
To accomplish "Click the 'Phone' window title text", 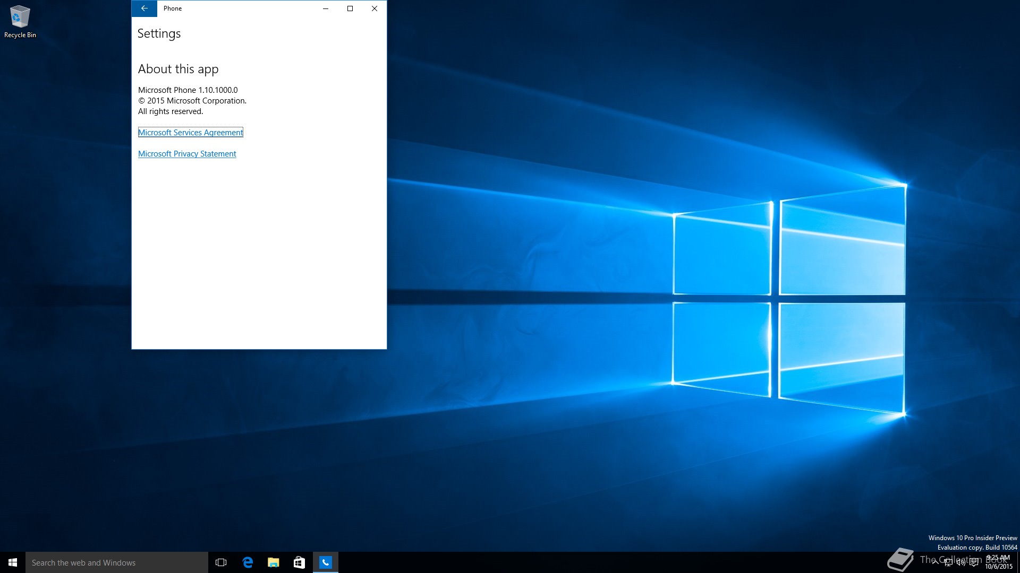I will (173, 8).
